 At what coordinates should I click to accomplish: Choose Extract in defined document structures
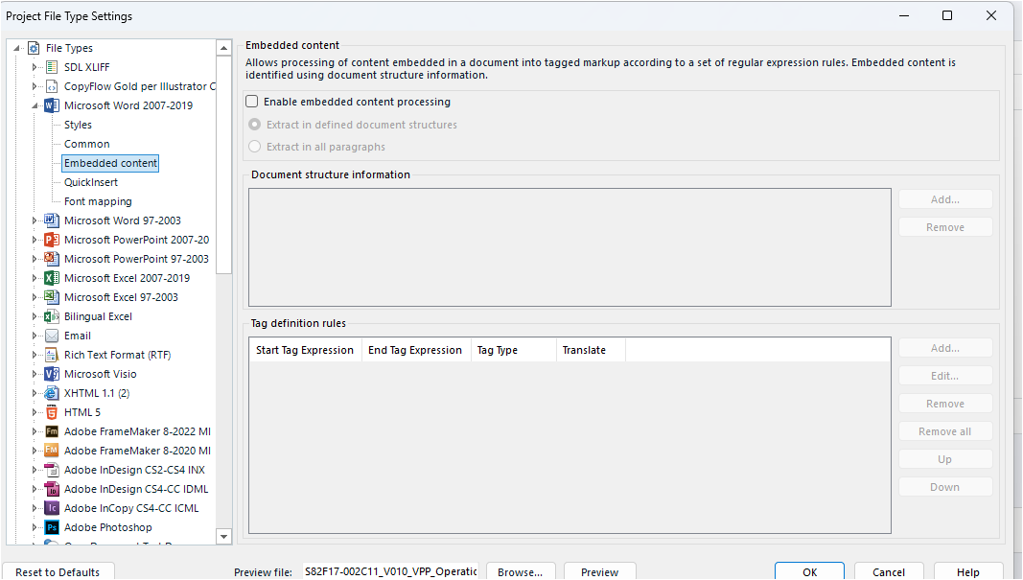(x=255, y=124)
